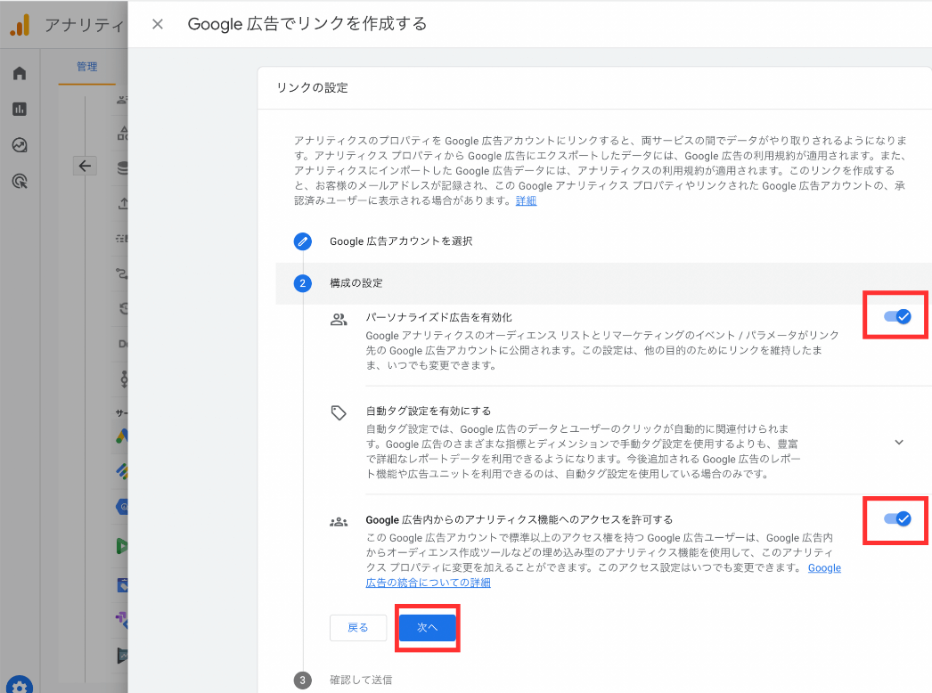932x693 pixels.
Task: Click the リンクの設定 heading
Action: coord(312,88)
